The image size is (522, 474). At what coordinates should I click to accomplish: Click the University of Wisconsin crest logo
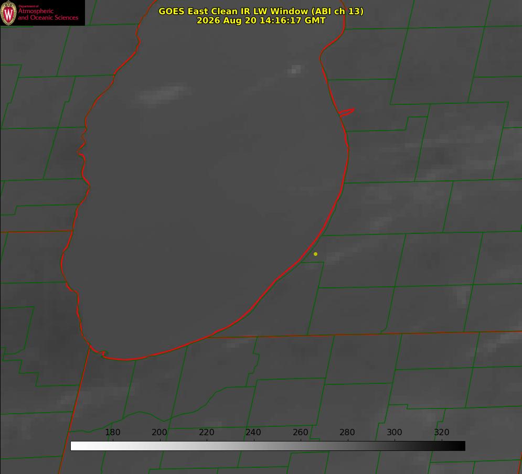coord(8,13)
